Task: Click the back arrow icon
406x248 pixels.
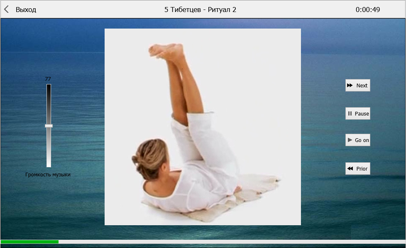Action: (6, 10)
